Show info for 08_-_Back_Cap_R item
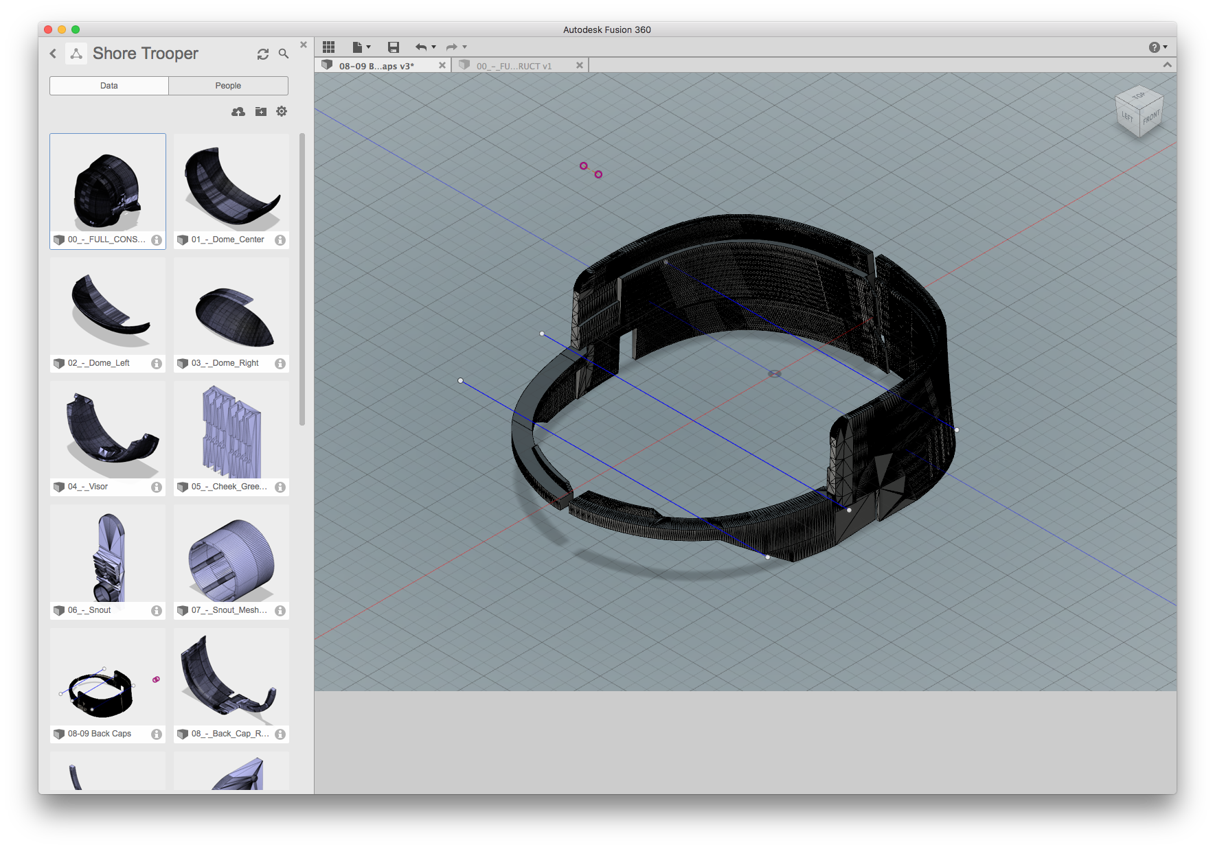The width and height of the screenshot is (1215, 849). click(x=280, y=734)
